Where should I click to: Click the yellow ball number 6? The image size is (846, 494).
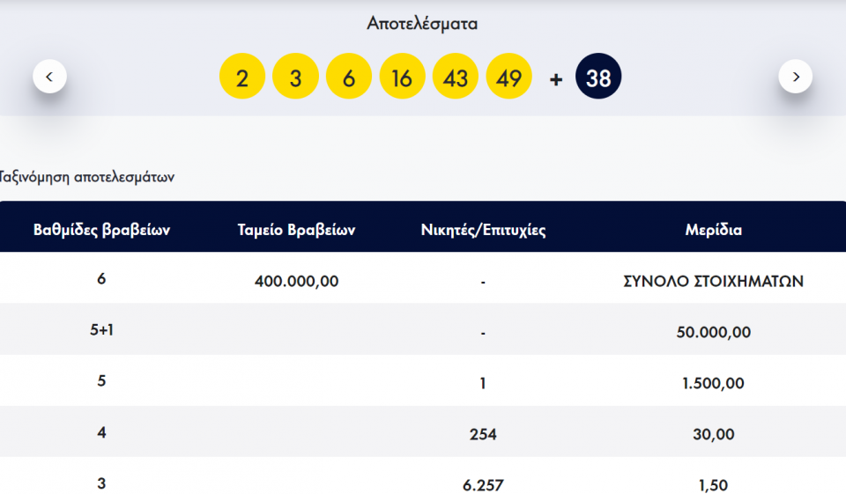pyautogui.click(x=349, y=77)
